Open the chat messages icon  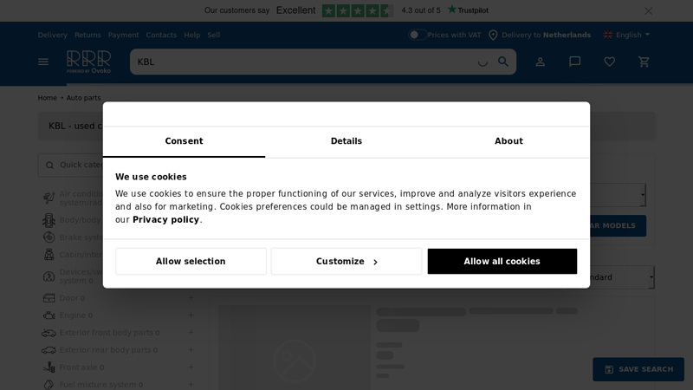[x=575, y=62]
